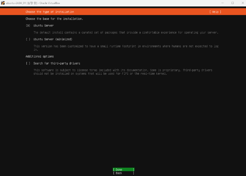Screen dimensions: 246x176
Task: Click the default install description under Ubuntu Server
Action: point(126,33)
